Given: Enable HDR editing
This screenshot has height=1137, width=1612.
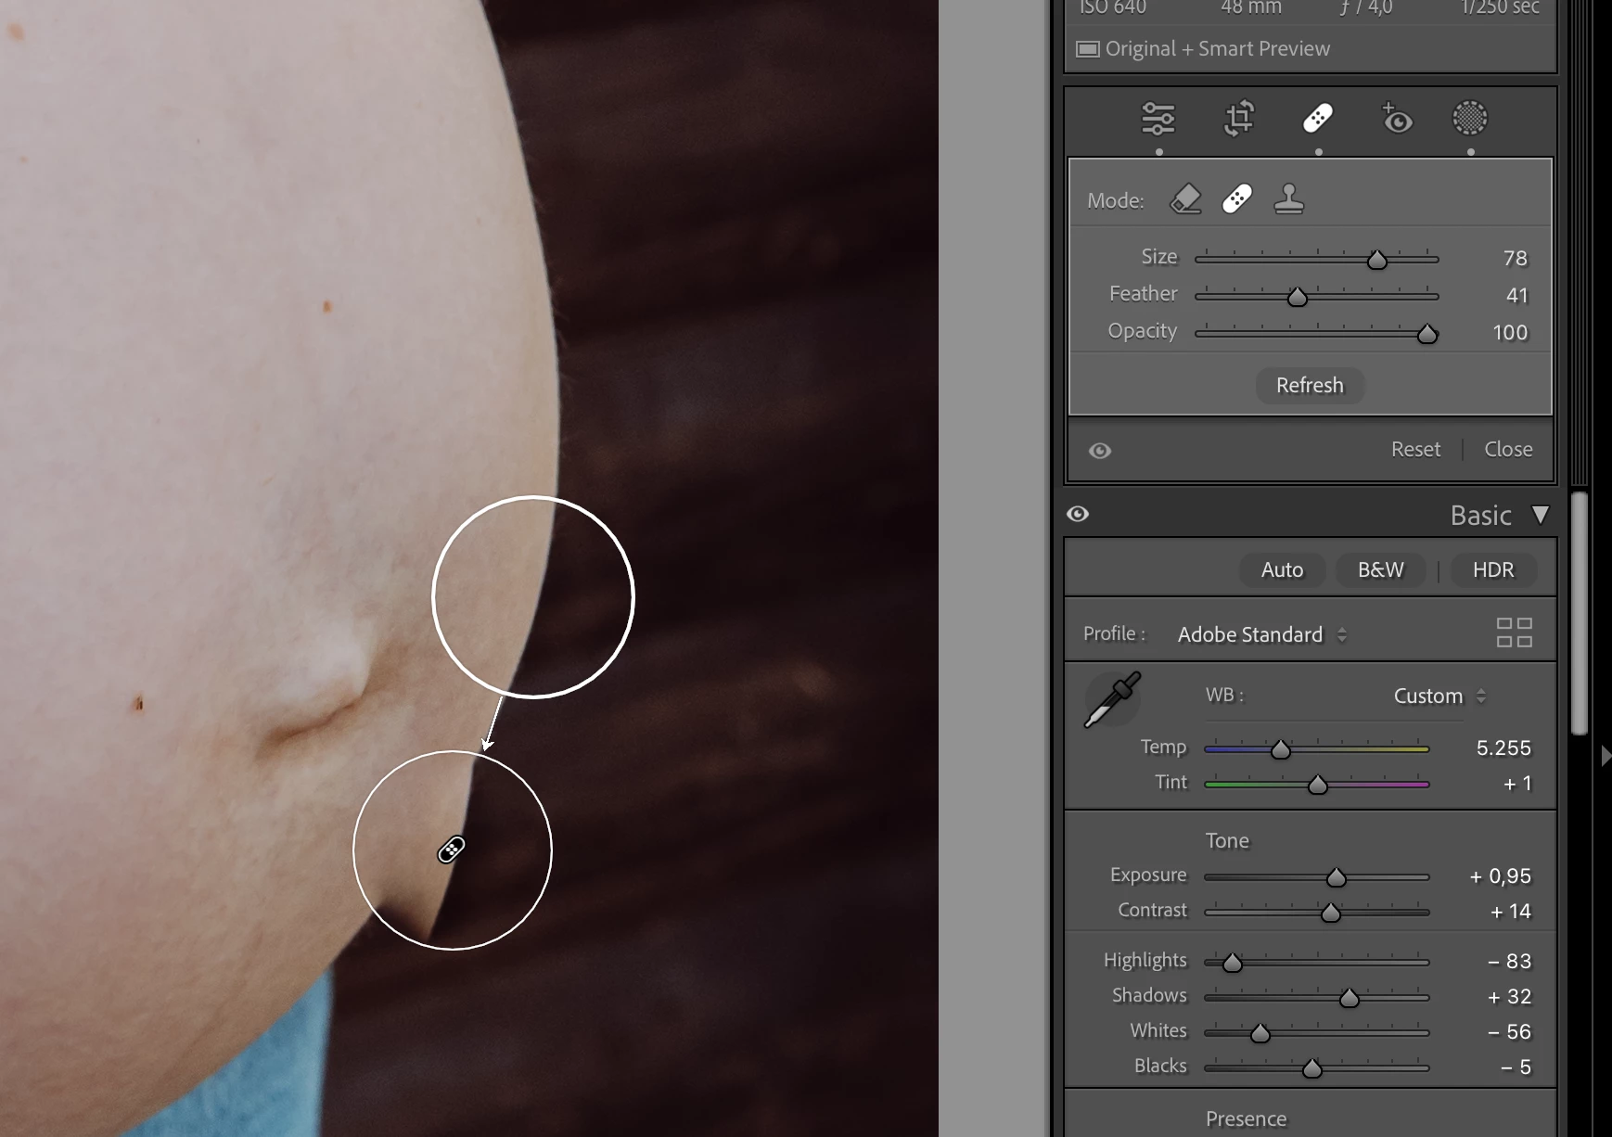Looking at the screenshot, I should pyautogui.click(x=1493, y=570).
